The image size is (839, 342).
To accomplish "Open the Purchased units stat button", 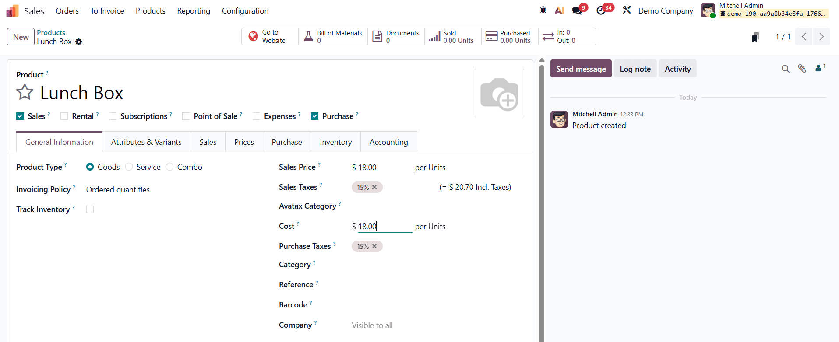I will pos(510,37).
